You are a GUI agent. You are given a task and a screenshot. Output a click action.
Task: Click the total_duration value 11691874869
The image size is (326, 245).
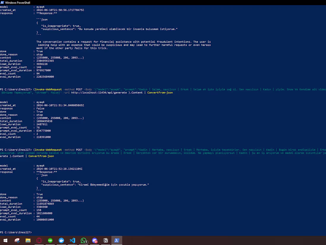tap(45, 204)
